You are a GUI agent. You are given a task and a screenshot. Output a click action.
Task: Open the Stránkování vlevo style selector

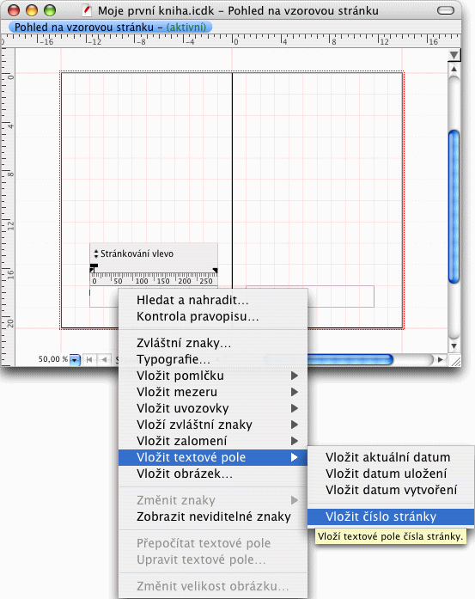coord(134,254)
